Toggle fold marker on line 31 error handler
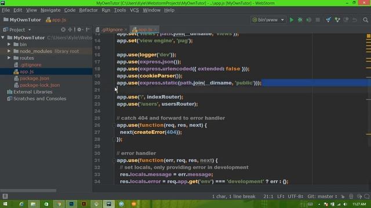 click(114, 161)
